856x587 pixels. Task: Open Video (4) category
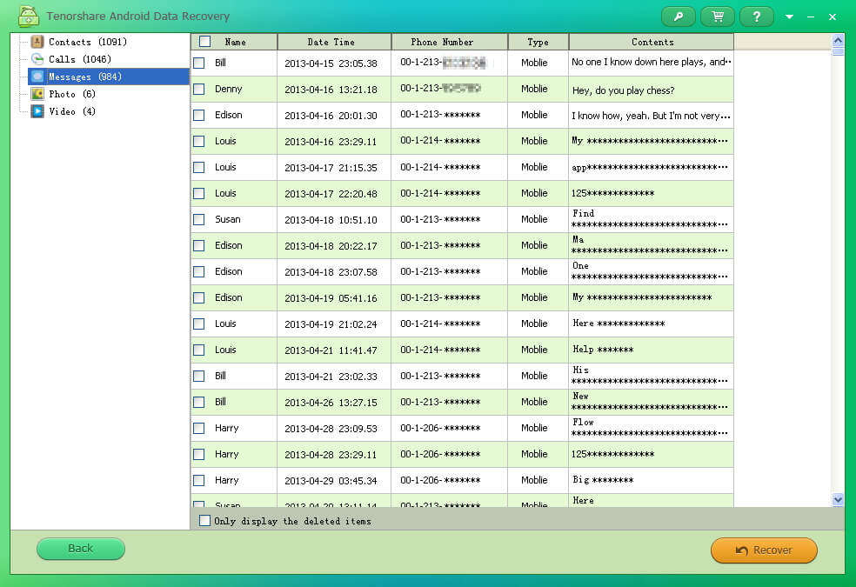click(72, 111)
